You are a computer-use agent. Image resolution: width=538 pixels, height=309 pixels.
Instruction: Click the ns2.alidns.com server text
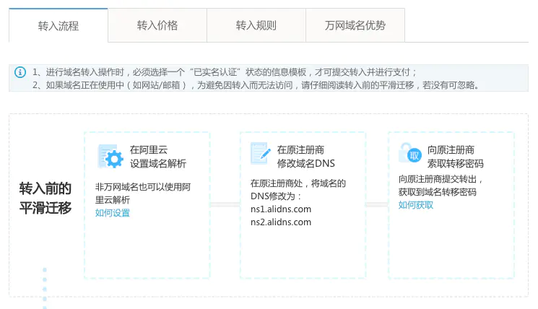click(281, 222)
